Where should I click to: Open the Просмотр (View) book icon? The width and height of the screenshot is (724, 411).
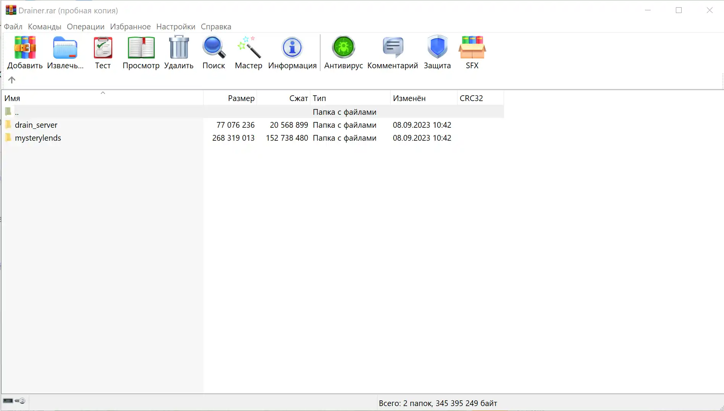pos(141,47)
